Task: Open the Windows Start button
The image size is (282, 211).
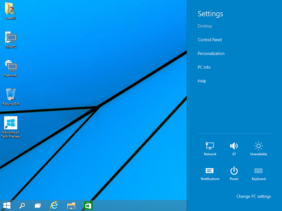Action: 7,205
